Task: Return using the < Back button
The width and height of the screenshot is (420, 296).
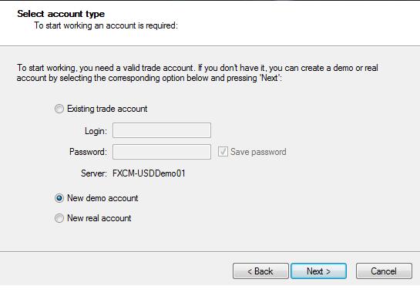Action: 260,271
